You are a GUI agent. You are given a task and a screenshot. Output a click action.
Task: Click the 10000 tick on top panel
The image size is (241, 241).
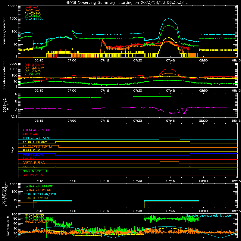click(13, 6)
